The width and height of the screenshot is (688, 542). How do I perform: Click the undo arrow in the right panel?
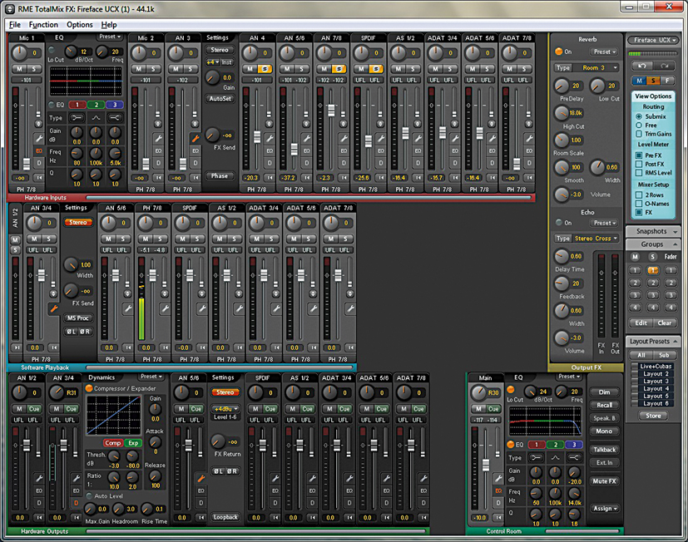(641, 66)
